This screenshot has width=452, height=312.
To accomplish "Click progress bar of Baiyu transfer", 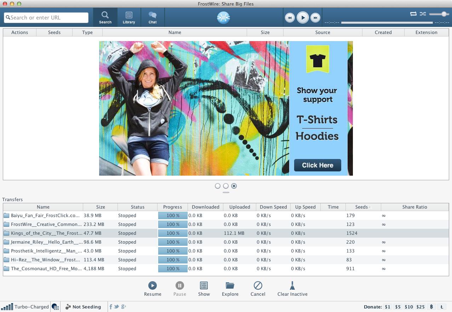I will pos(173,215).
